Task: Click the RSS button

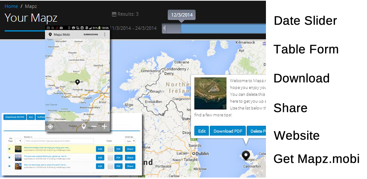Action: point(31,117)
